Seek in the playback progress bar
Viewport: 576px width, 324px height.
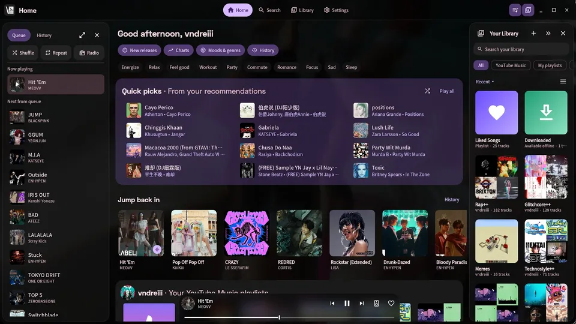[289, 317]
